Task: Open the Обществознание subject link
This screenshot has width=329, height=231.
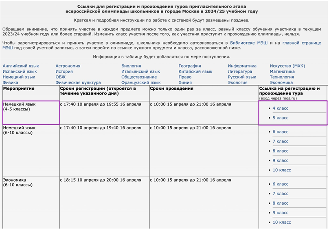Action: (139, 77)
